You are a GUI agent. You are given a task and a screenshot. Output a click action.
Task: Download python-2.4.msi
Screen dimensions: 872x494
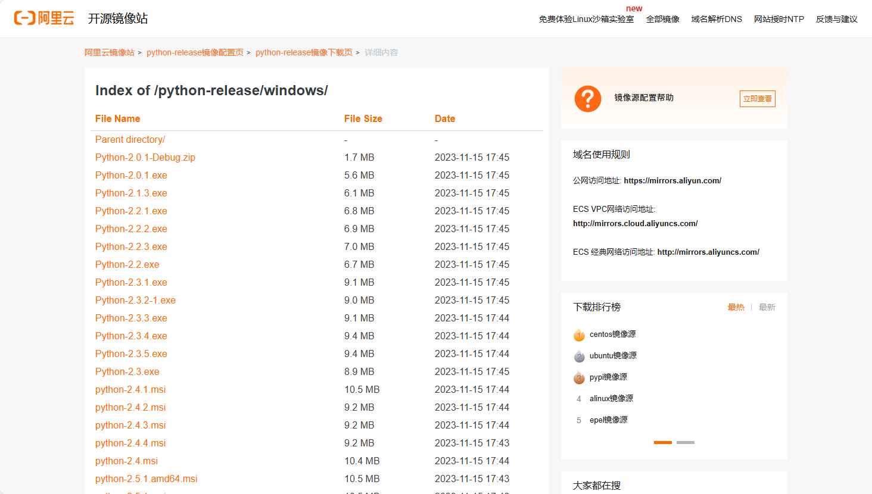point(126,461)
